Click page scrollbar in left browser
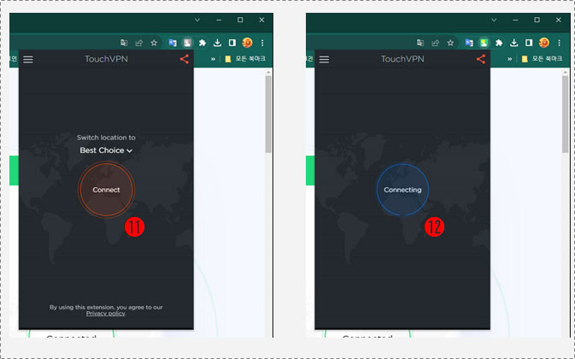The height and width of the screenshot is (359, 575). 268,114
